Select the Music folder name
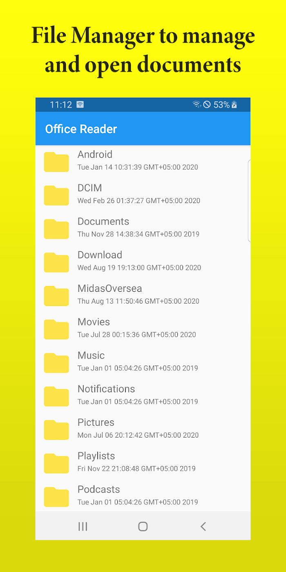 (x=91, y=355)
